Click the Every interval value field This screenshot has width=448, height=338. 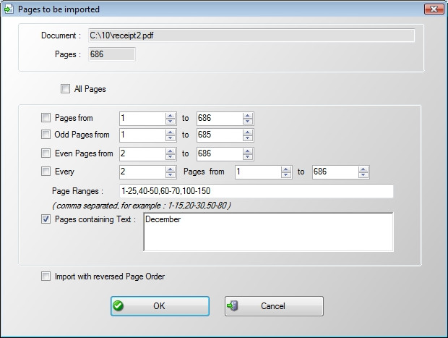142,172
